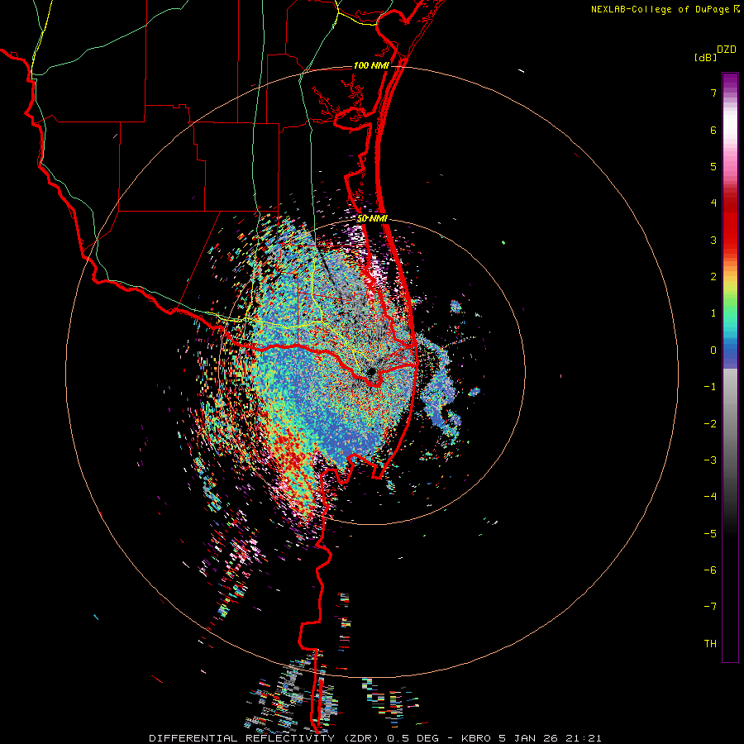The height and width of the screenshot is (744, 744).
Task: Click the -4 value on the dB scale
Action: tap(710, 497)
